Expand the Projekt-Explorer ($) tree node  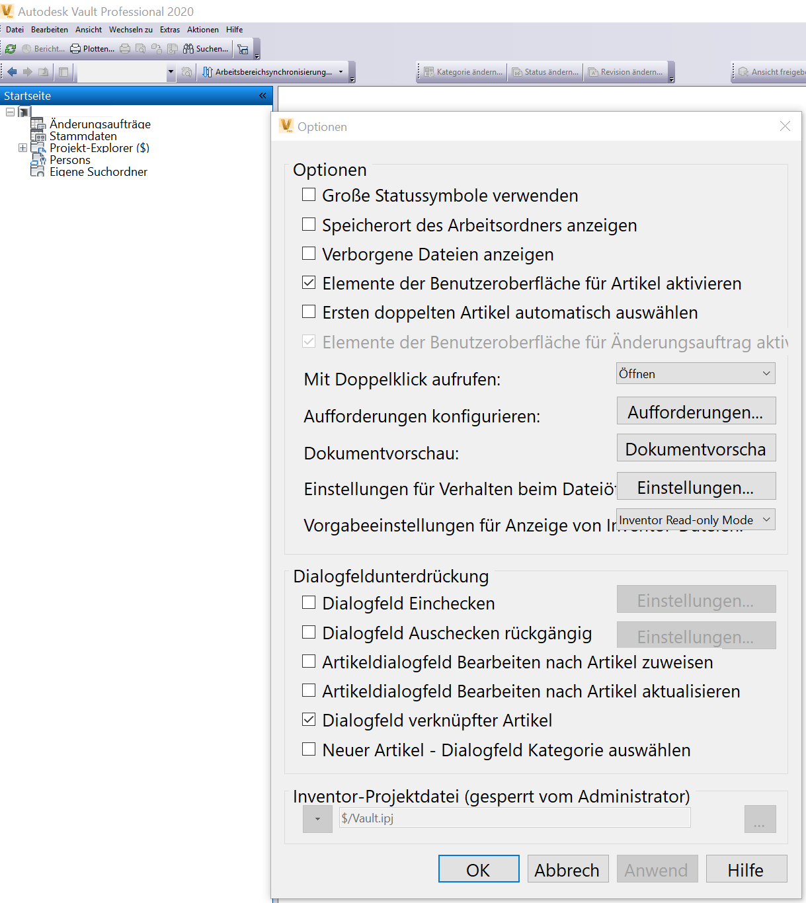point(22,148)
